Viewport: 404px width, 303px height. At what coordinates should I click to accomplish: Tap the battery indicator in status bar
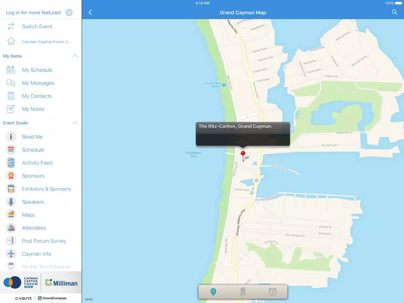(x=398, y=3)
